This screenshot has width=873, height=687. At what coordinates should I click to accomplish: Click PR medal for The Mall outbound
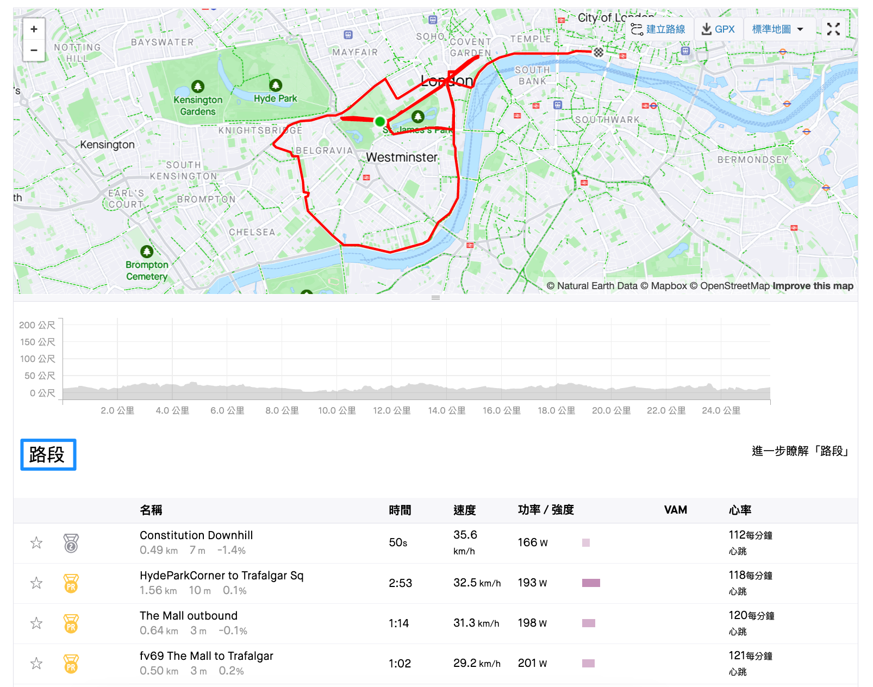pyautogui.click(x=71, y=623)
